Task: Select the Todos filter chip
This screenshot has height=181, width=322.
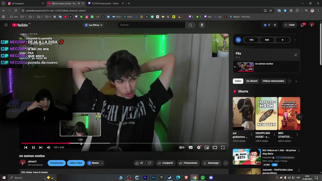Action: pyautogui.click(x=238, y=81)
